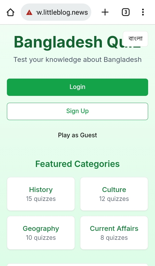The image size is (155, 266).
Task: Open the three-dot browser menu
Action: pyautogui.click(x=143, y=12)
